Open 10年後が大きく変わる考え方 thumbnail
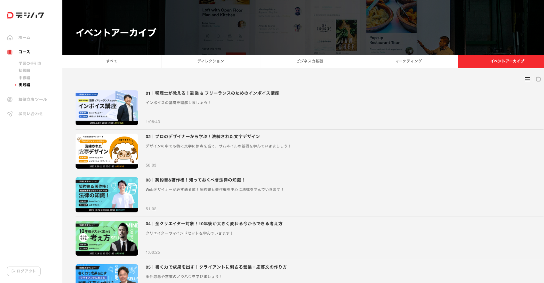This screenshot has height=283, width=544. tap(107, 238)
